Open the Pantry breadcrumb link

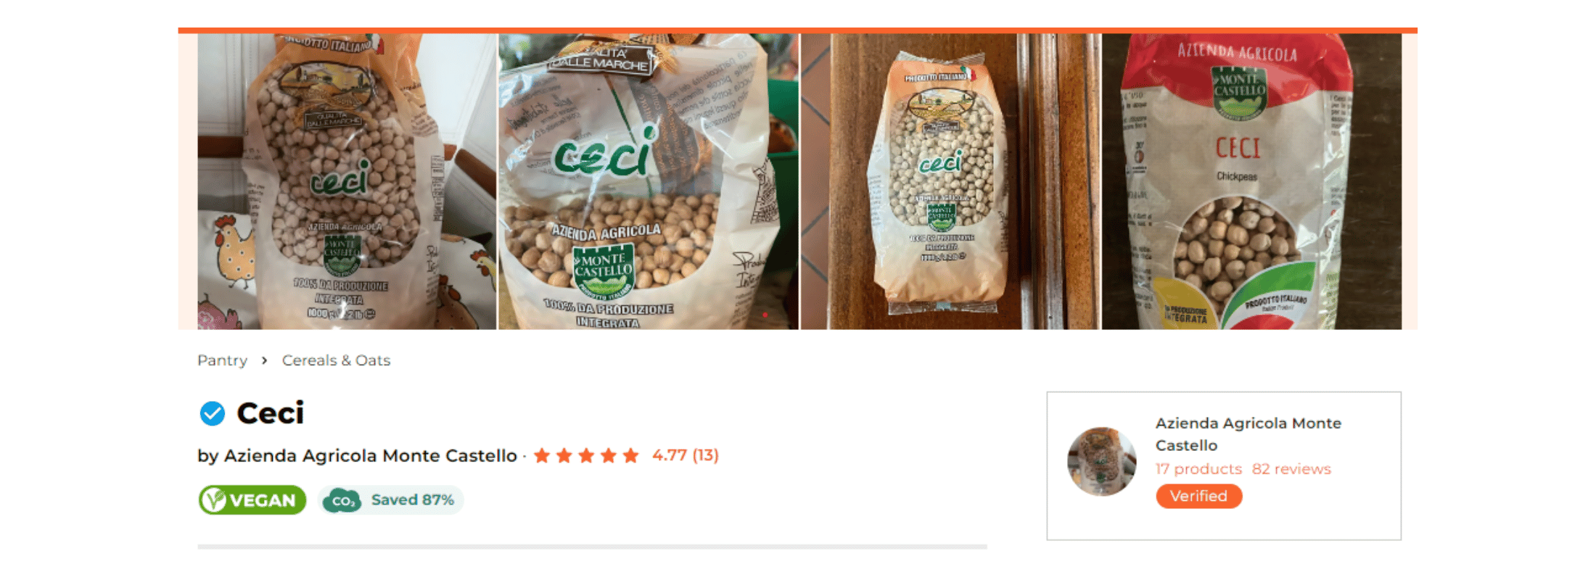(x=222, y=360)
